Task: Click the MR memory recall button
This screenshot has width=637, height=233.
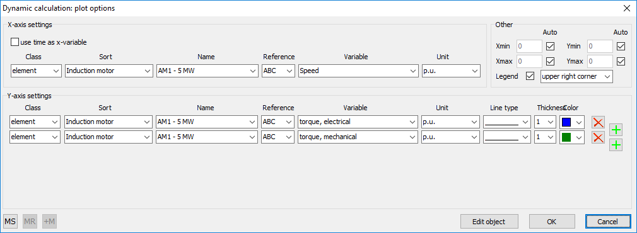Action: (30, 222)
